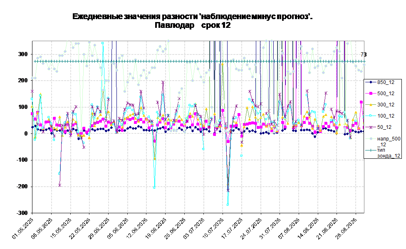Click the y-axis value 200

(x=23, y=81)
